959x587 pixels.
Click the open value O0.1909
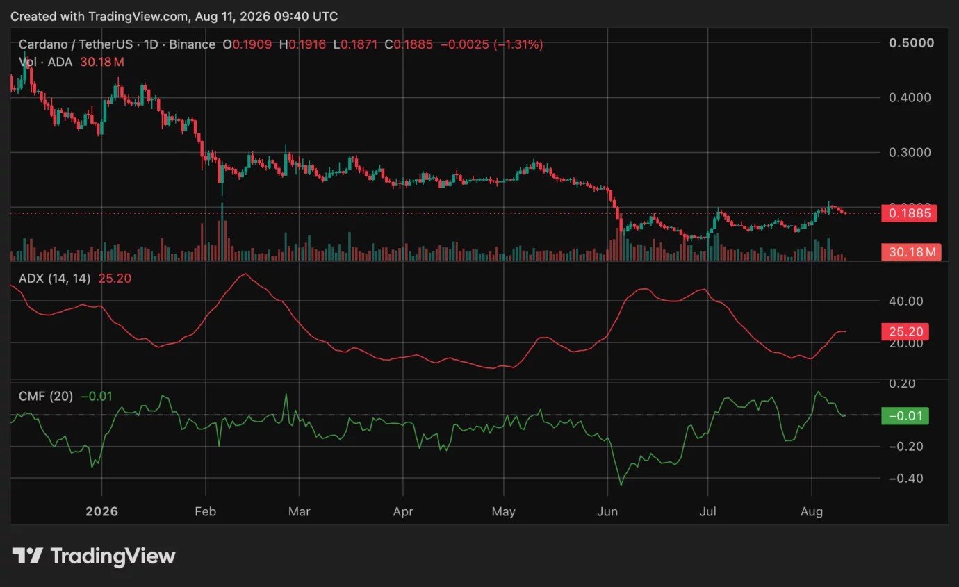tap(247, 44)
